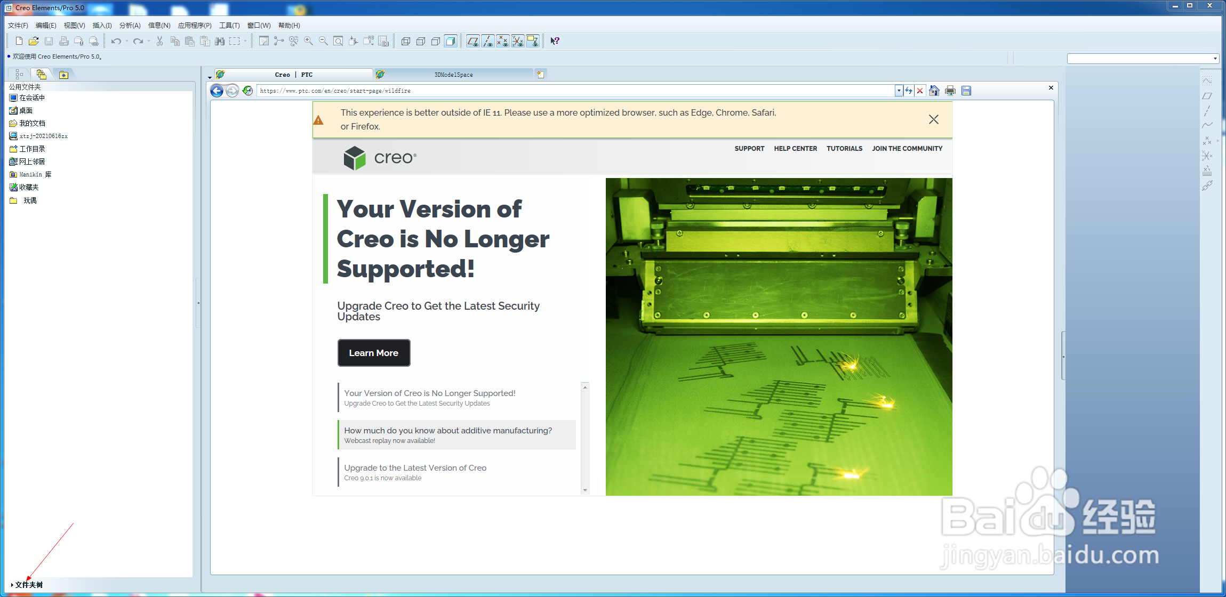This screenshot has width=1226, height=597.
Task: Open the Undo history dropdown arrow
Action: point(127,41)
